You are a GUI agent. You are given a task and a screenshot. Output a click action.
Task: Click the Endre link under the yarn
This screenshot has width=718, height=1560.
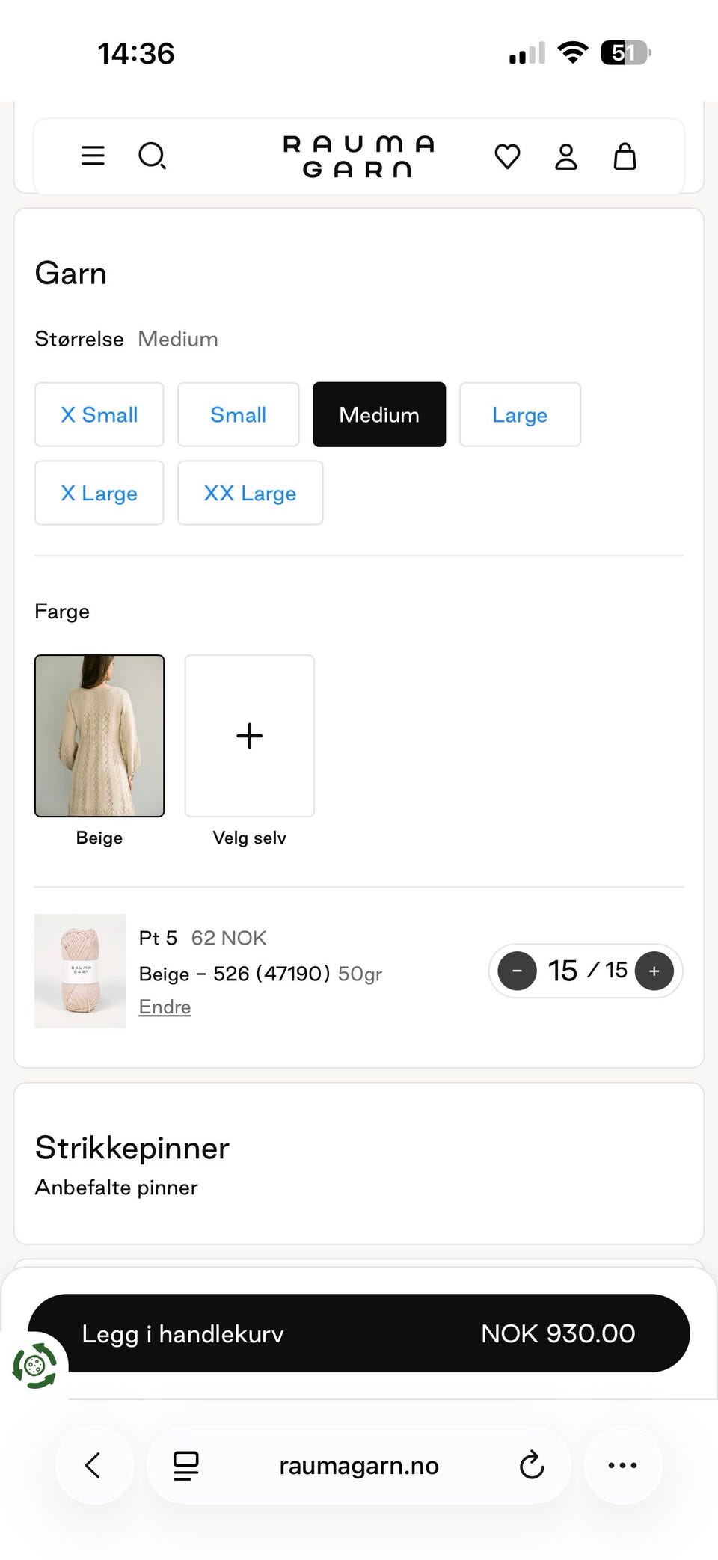click(165, 1007)
